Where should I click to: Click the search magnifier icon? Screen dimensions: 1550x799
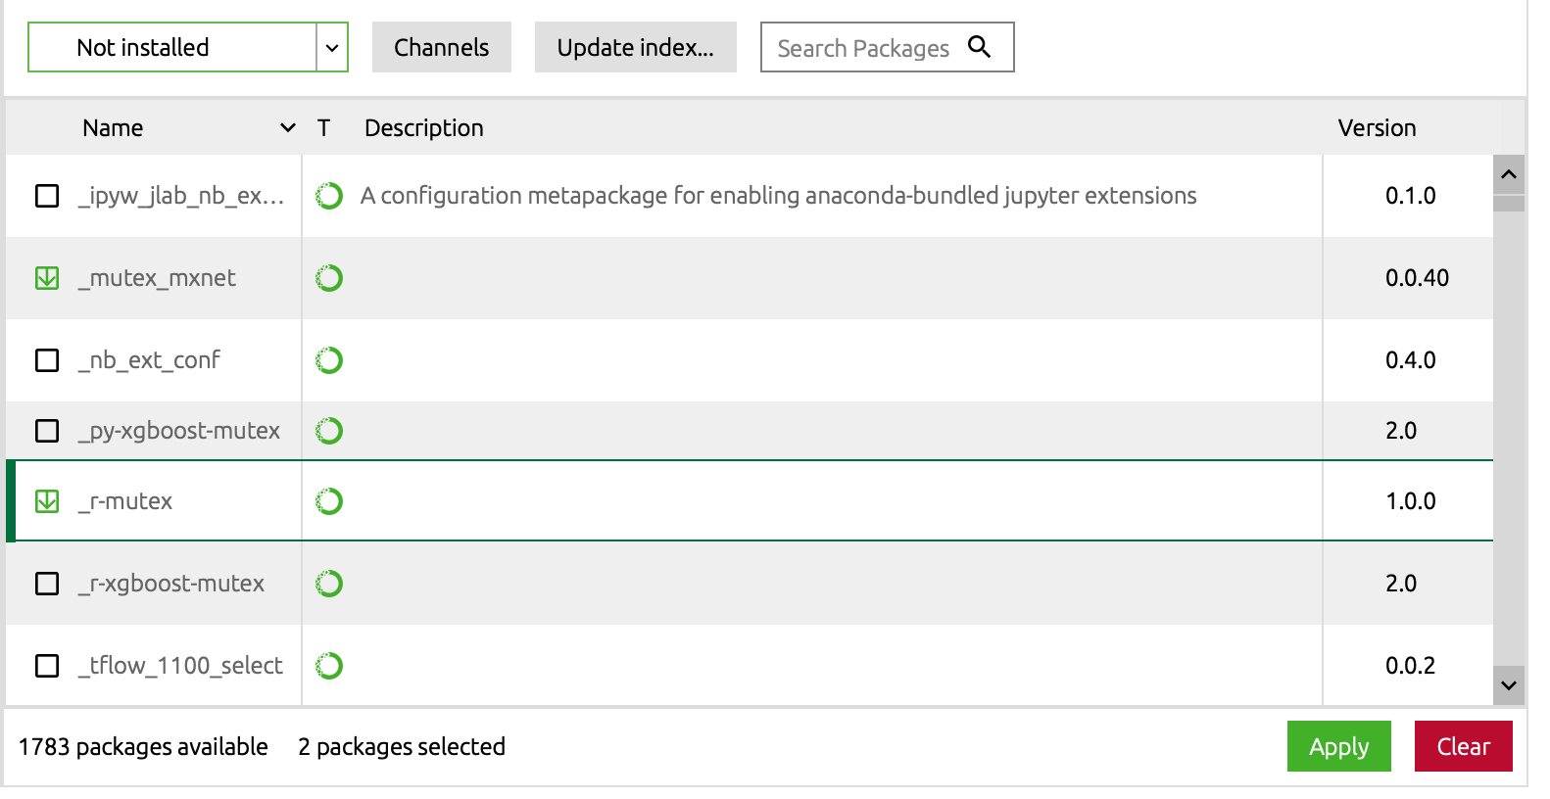tap(979, 47)
